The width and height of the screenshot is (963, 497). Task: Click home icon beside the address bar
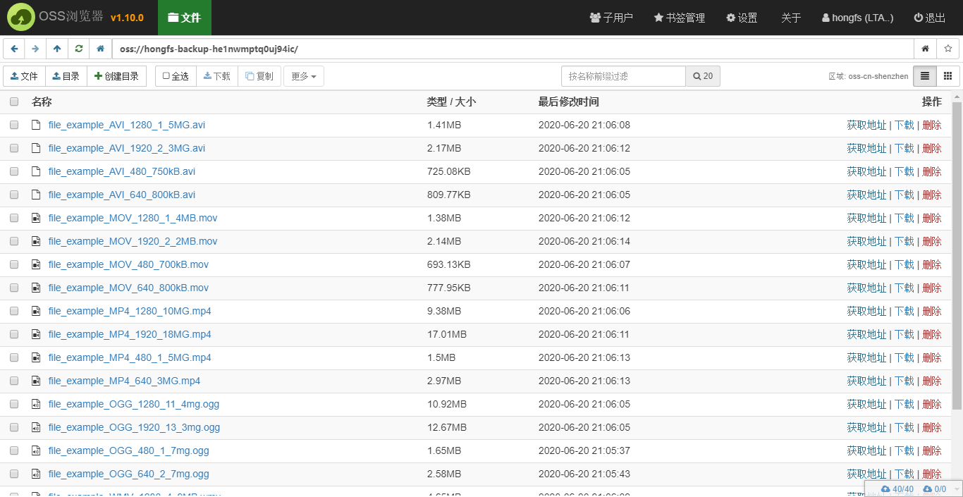(x=100, y=49)
